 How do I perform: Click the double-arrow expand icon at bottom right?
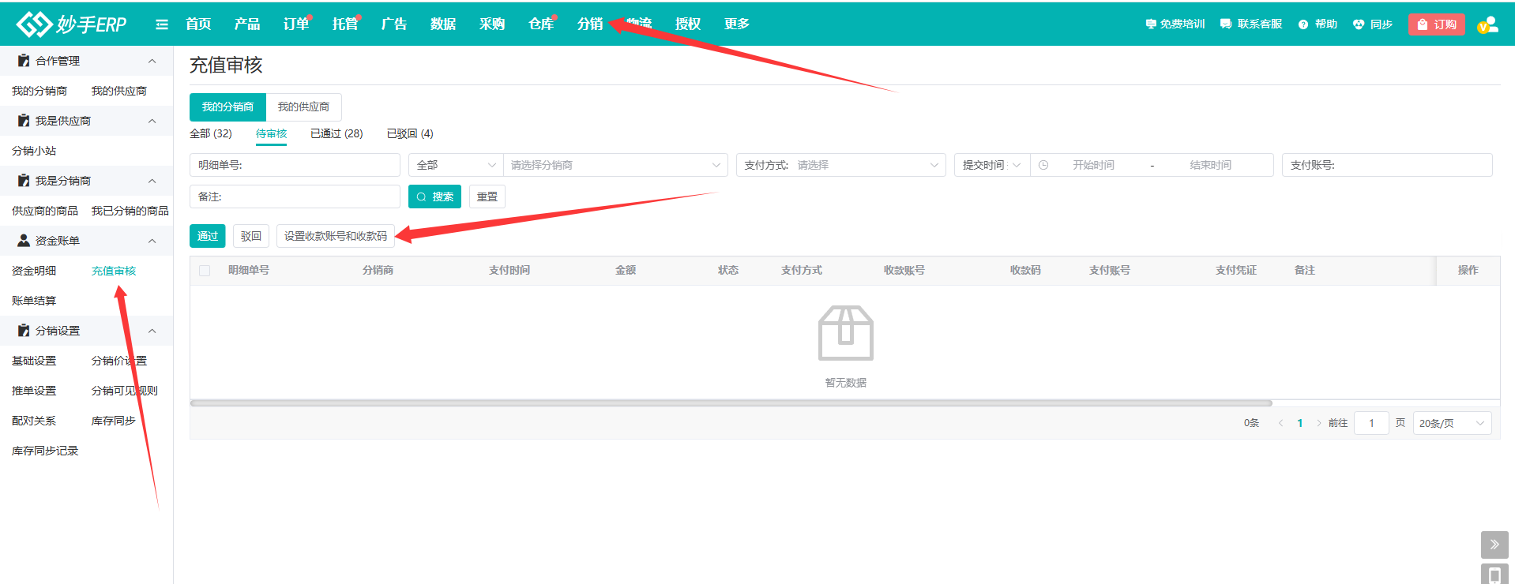(1494, 545)
